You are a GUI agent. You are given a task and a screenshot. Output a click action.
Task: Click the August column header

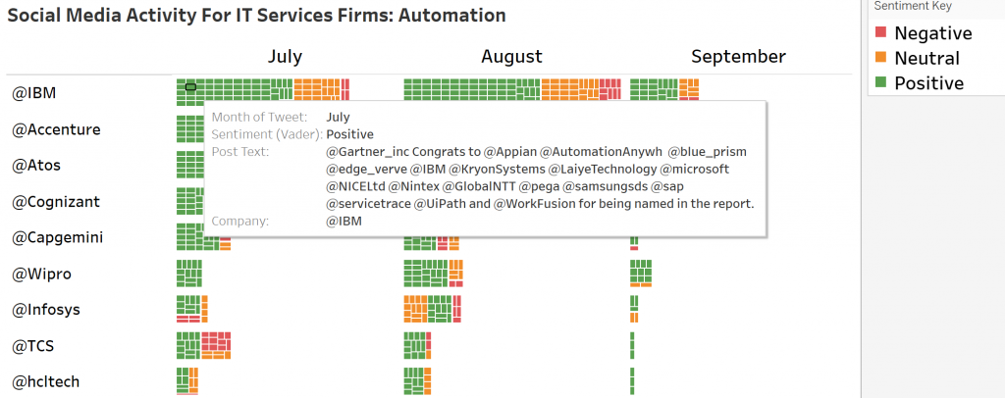click(511, 57)
